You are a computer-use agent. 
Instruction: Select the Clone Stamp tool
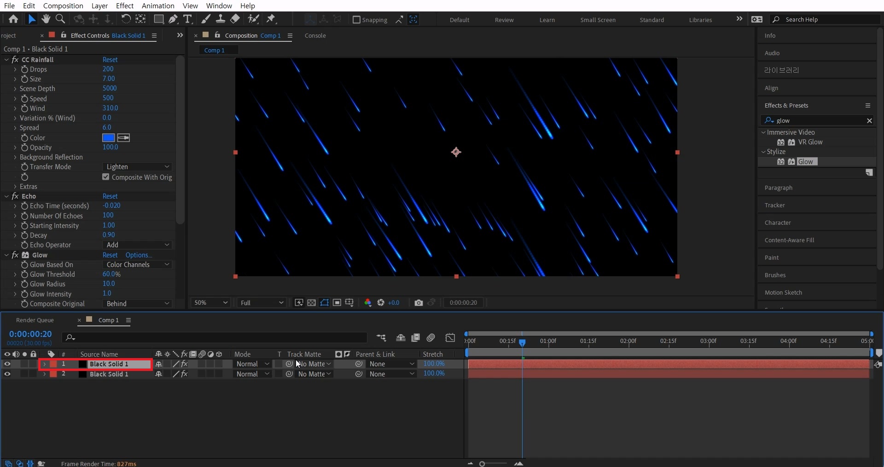pos(221,19)
